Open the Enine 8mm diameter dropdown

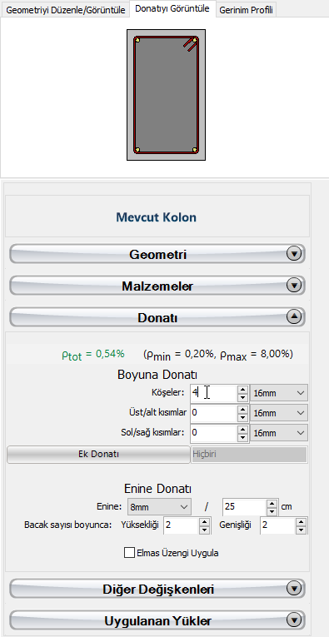pos(159,507)
